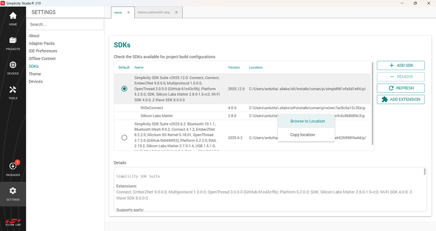Click the REMOVE button
Image resolution: width=436 pixels, height=231 pixels.
[401, 77]
